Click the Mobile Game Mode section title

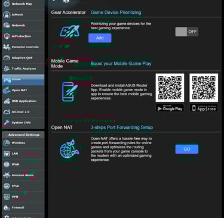point(65,64)
